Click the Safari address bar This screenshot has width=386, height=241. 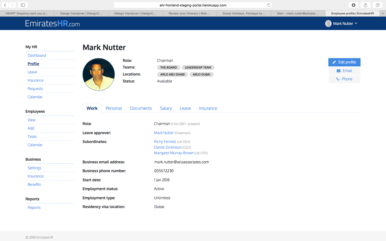click(193, 5)
